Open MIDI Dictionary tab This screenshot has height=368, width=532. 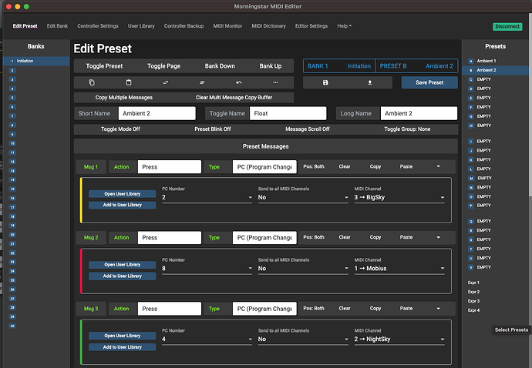coord(269,26)
